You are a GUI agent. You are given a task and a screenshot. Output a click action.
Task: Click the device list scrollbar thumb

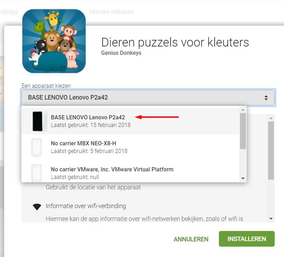[x=243, y=131]
